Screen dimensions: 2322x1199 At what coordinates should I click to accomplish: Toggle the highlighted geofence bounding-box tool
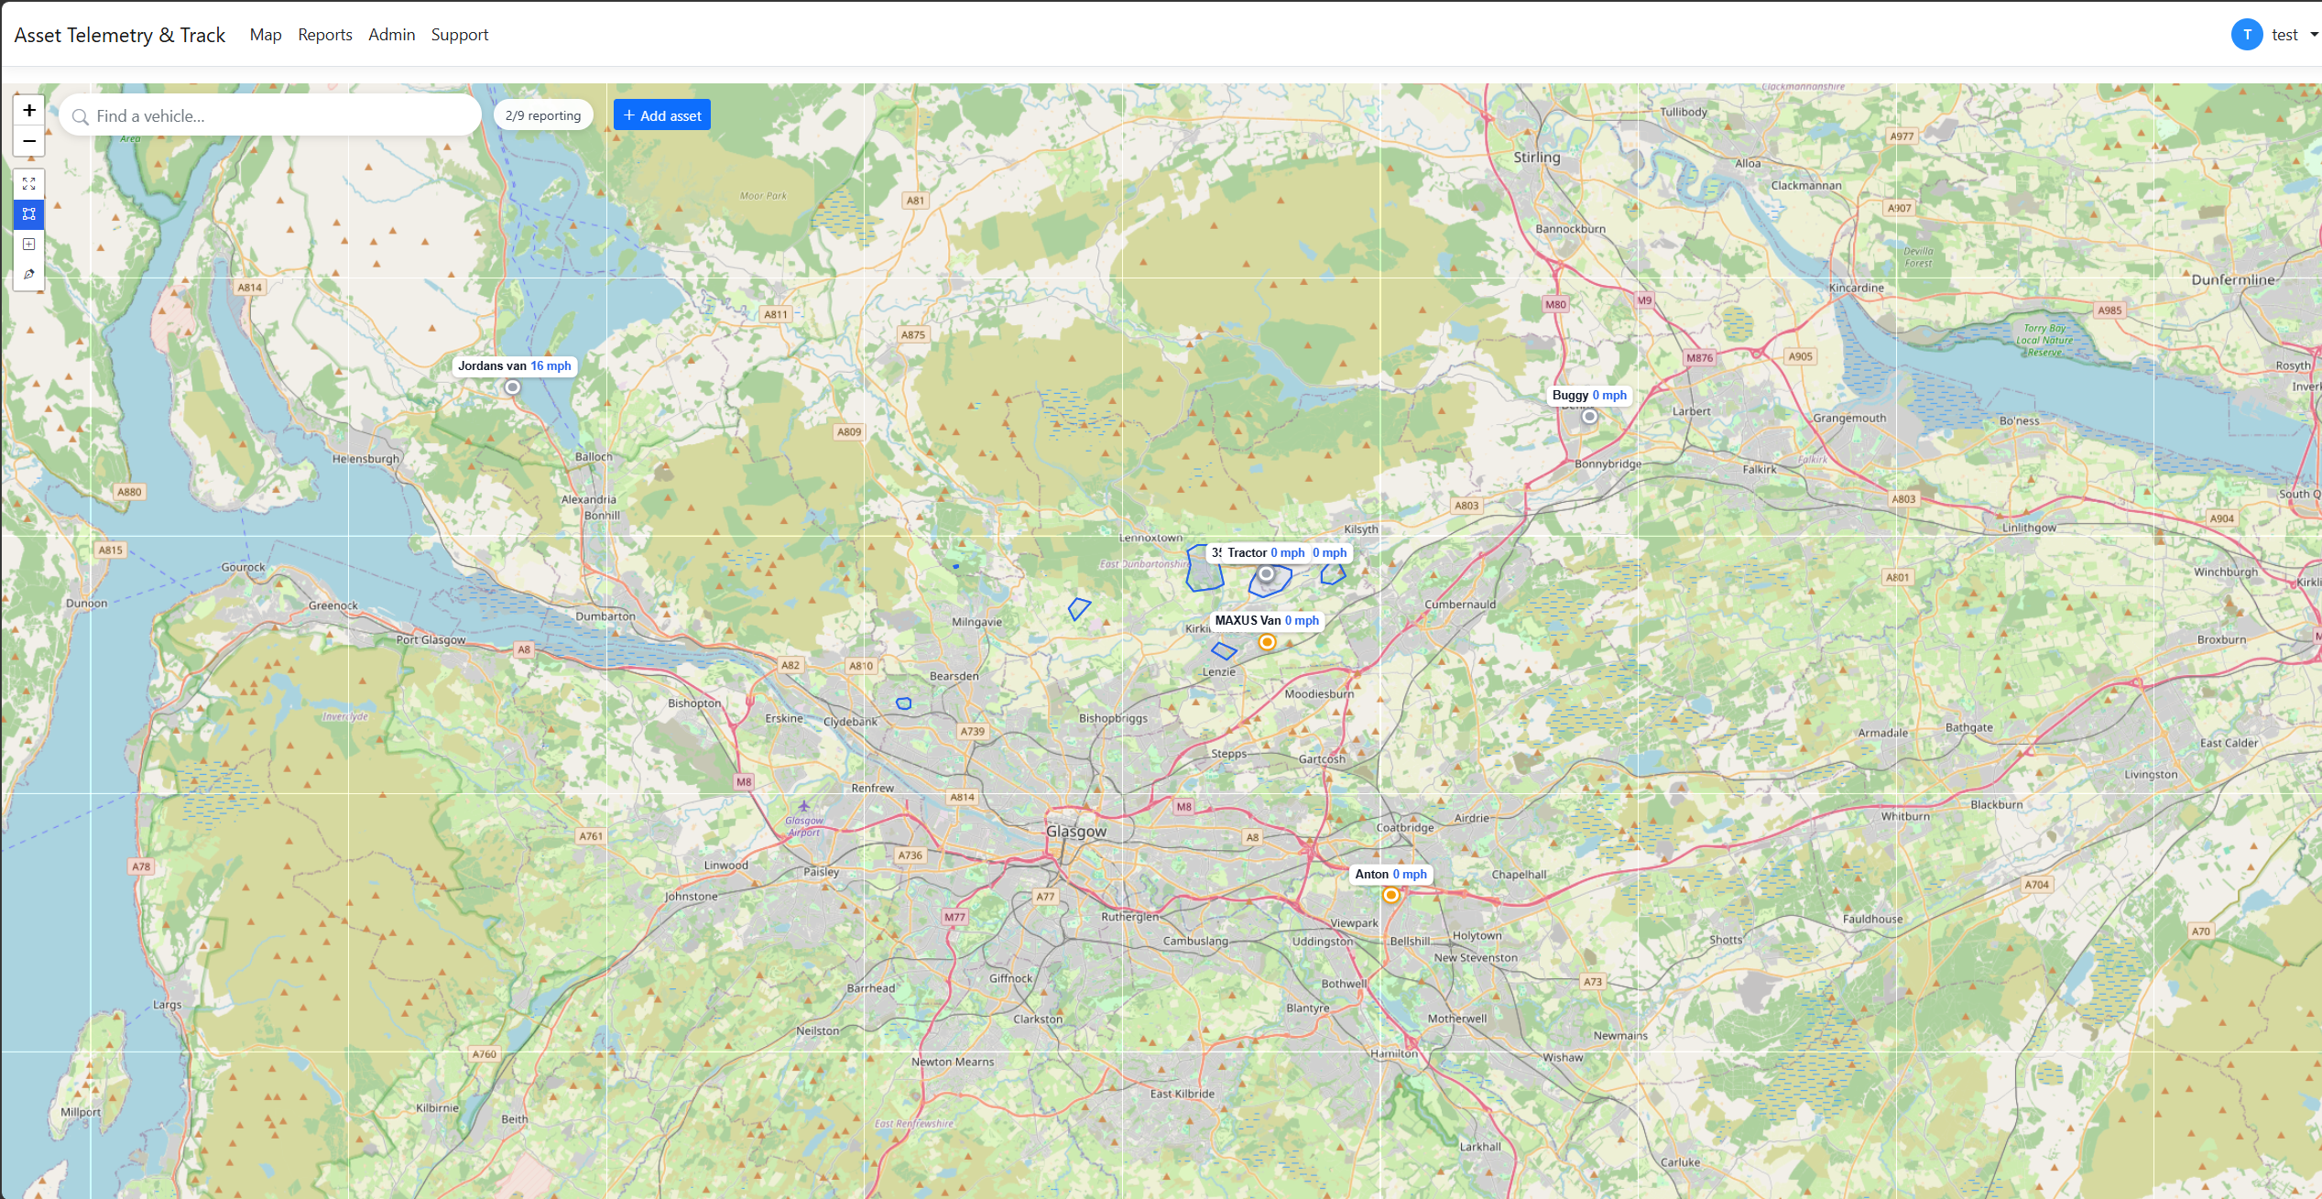click(x=29, y=214)
